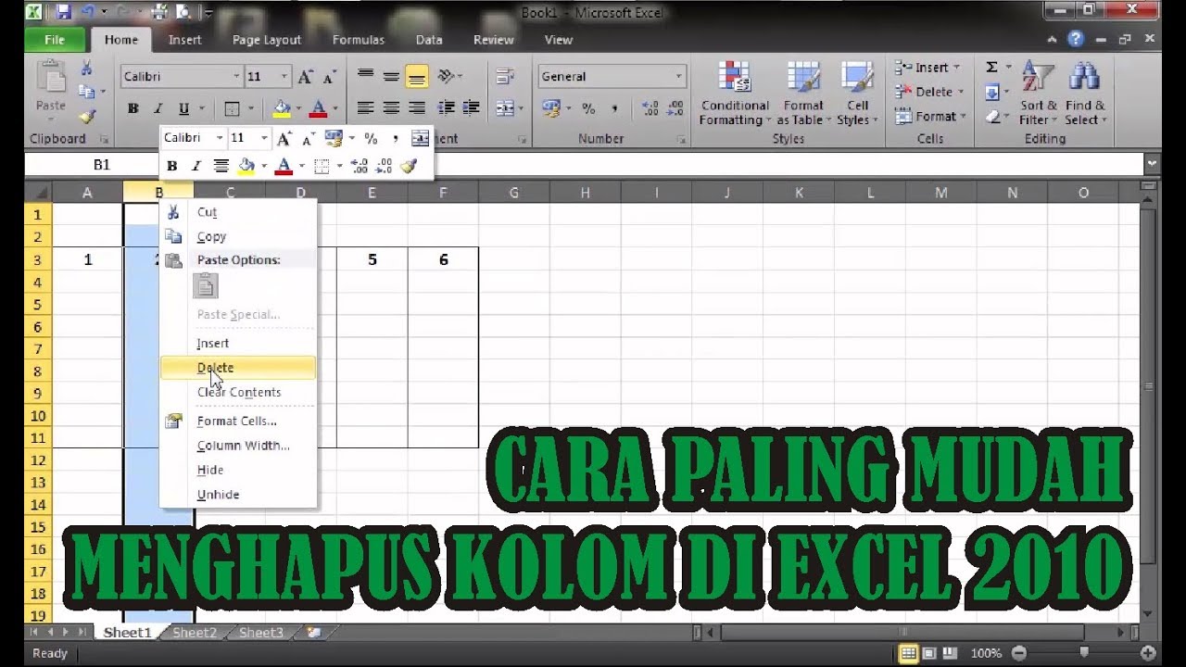The width and height of the screenshot is (1186, 667).
Task: Open Find & Select dropdown
Action: pyautogui.click(x=1084, y=94)
